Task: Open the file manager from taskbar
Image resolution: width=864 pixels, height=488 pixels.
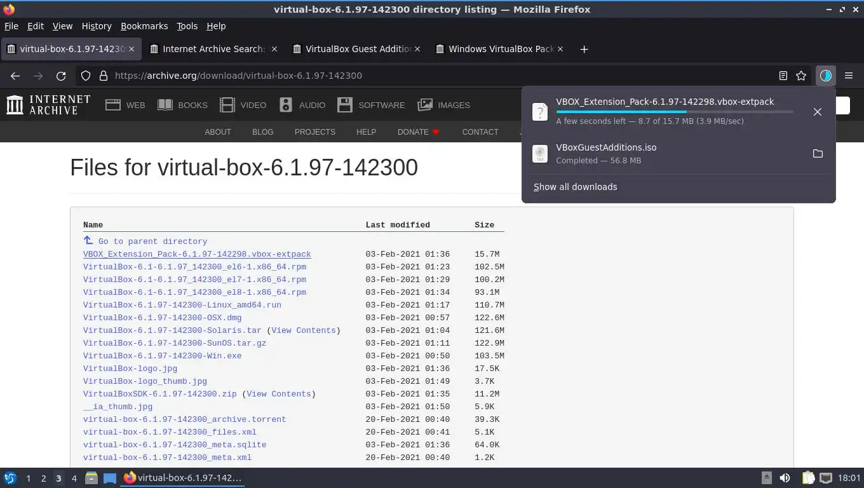Action: 91,478
